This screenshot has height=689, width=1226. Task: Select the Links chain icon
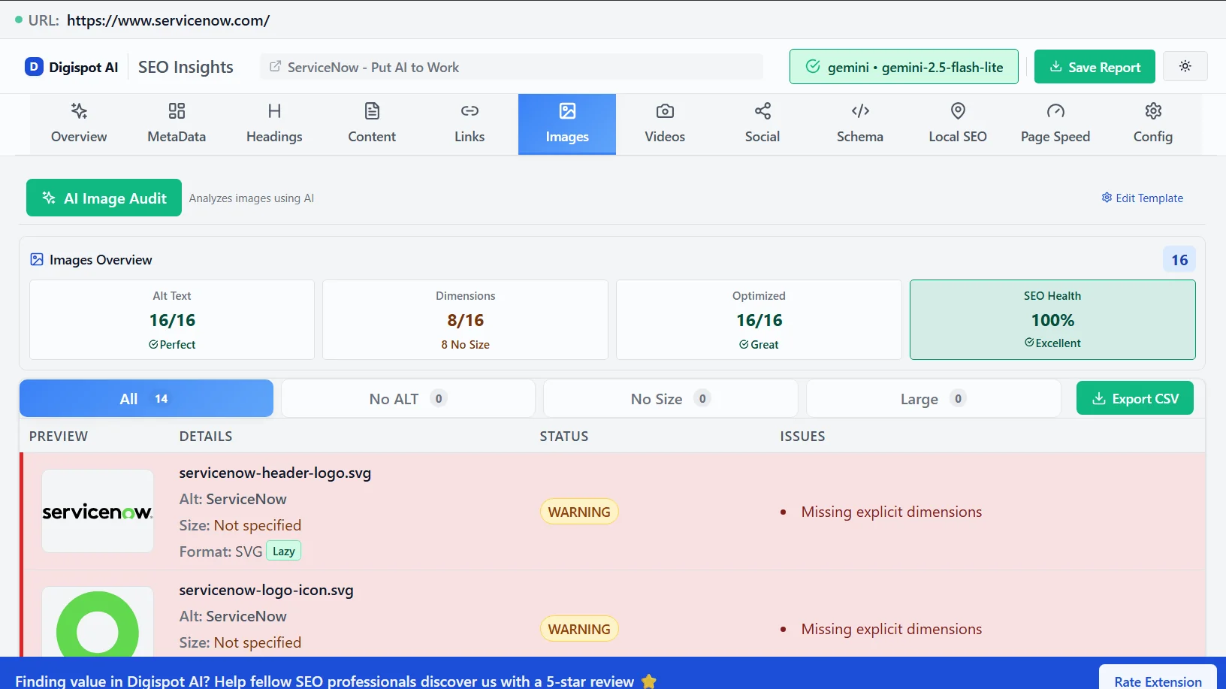point(469,111)
